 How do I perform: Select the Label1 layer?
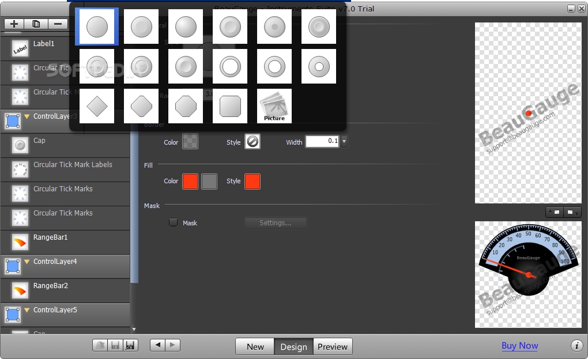coord(65,49)
